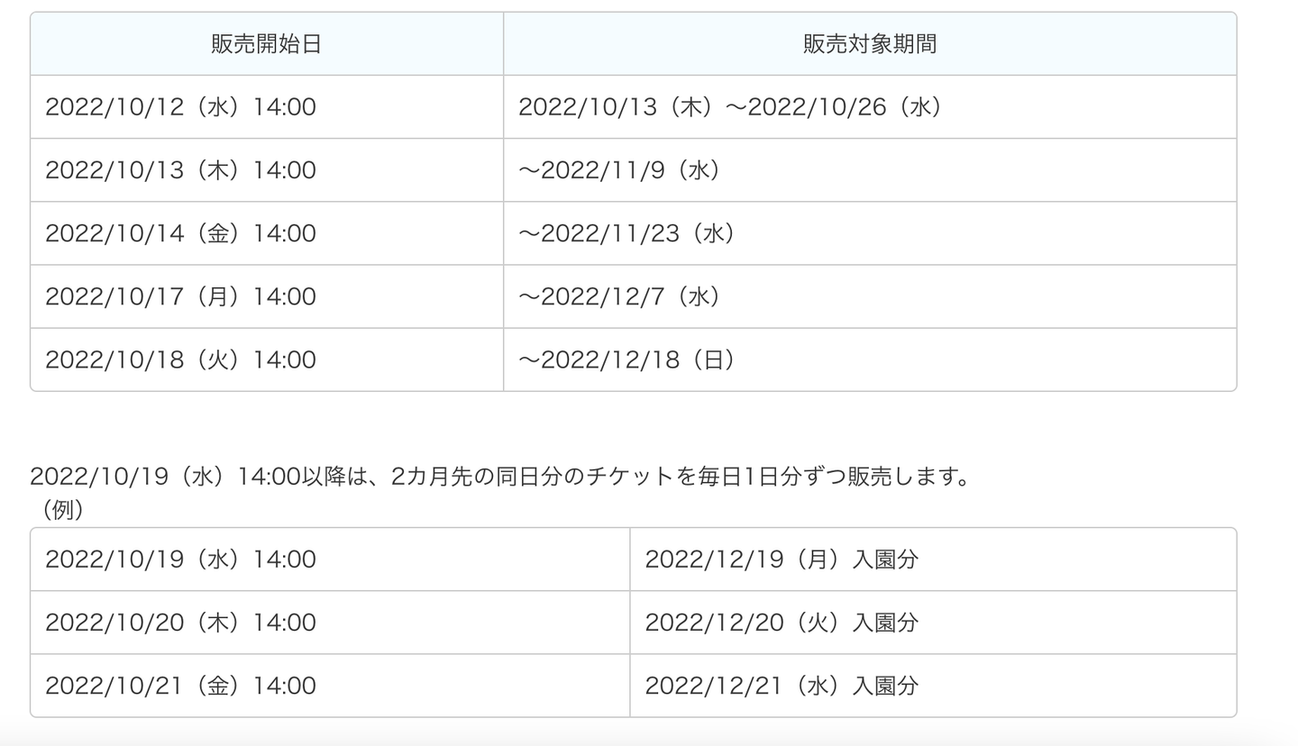The height and width of the screenshot is (746, 1298).
Task: Click the 〜2022/11/23（水） period cell
Action: tap(627, 233)
